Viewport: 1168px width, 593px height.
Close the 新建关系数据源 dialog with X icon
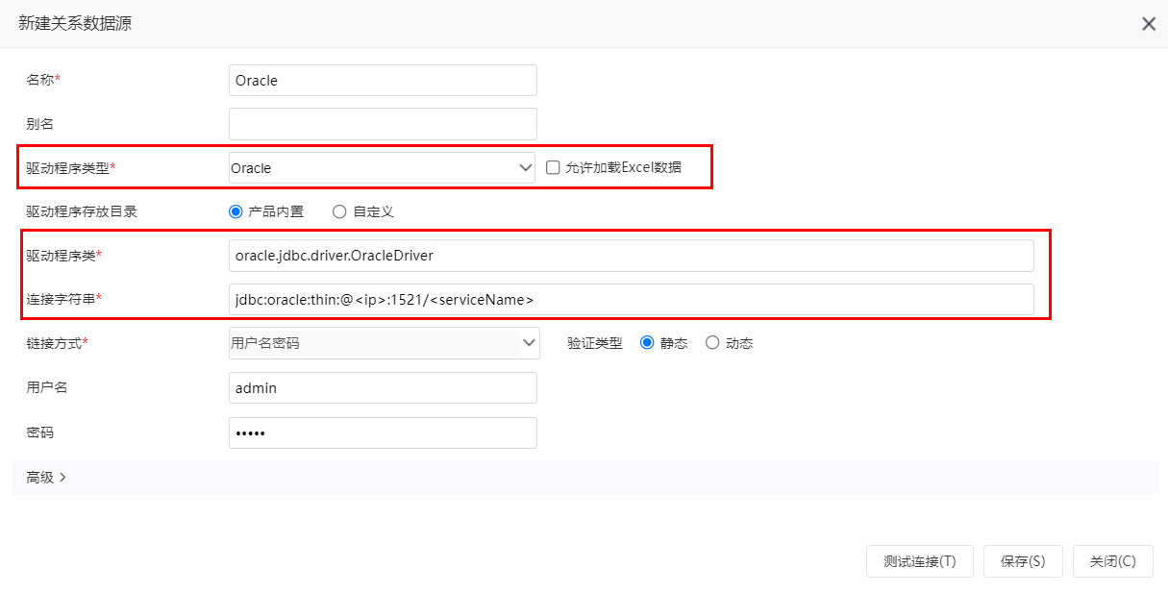(1149, 24)
